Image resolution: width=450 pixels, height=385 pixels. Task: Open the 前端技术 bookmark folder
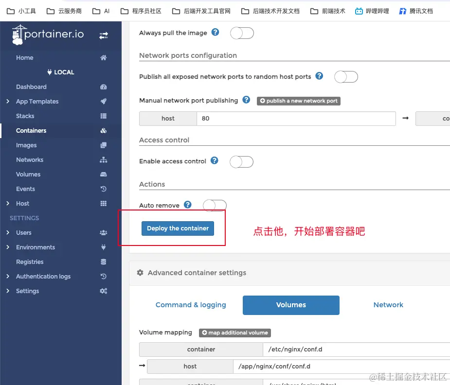[328, 11]
